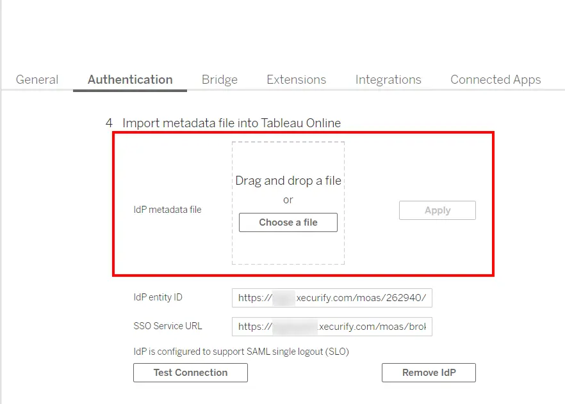Switch to the Integrations tab
565x404 pixels.
(x=388, y=79)
